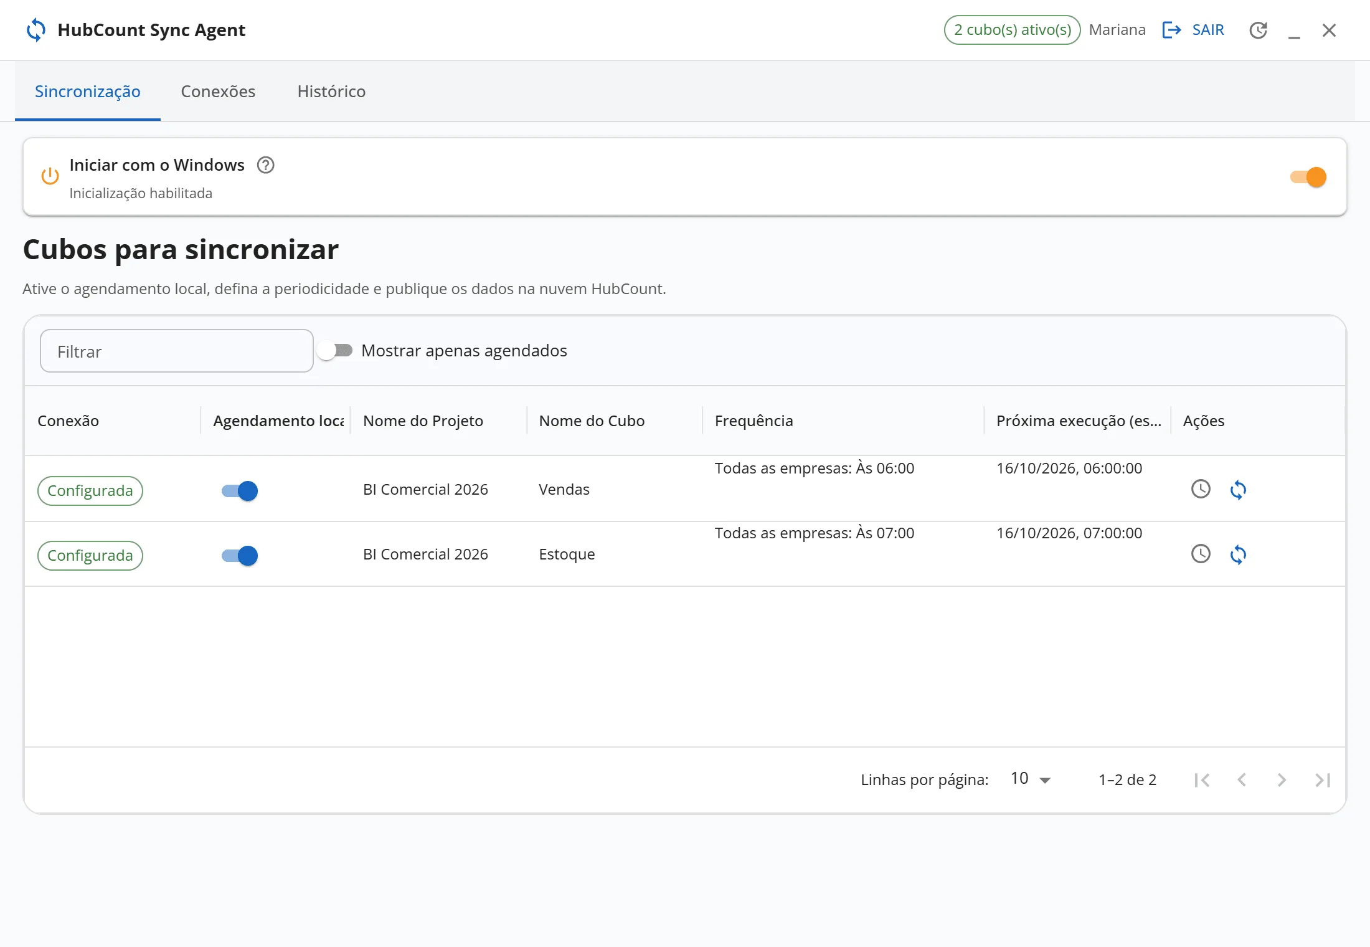Go to previous page
The image size is (1370, 947).
coord(1242,780)
